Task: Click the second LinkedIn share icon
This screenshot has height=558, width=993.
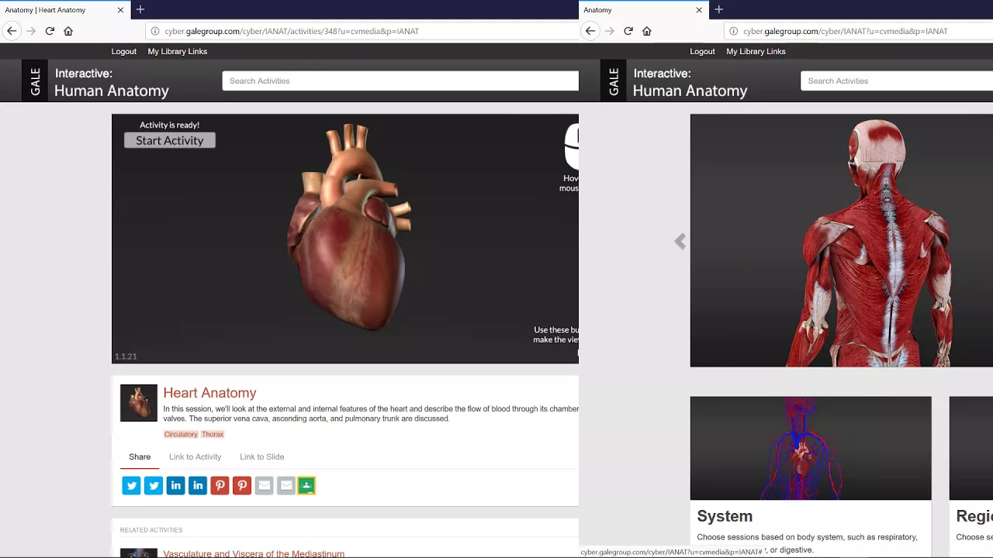Action: pos(198,485)
